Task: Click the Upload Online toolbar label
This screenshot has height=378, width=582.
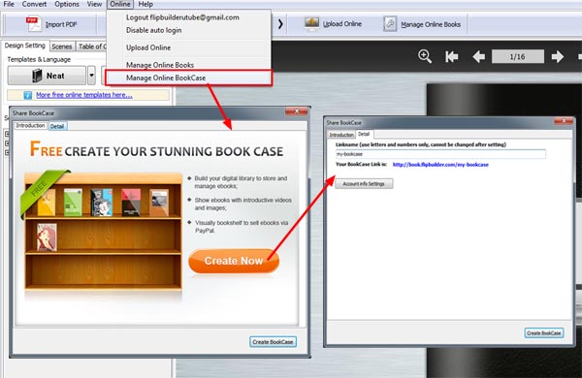Action: coord(342,24)
